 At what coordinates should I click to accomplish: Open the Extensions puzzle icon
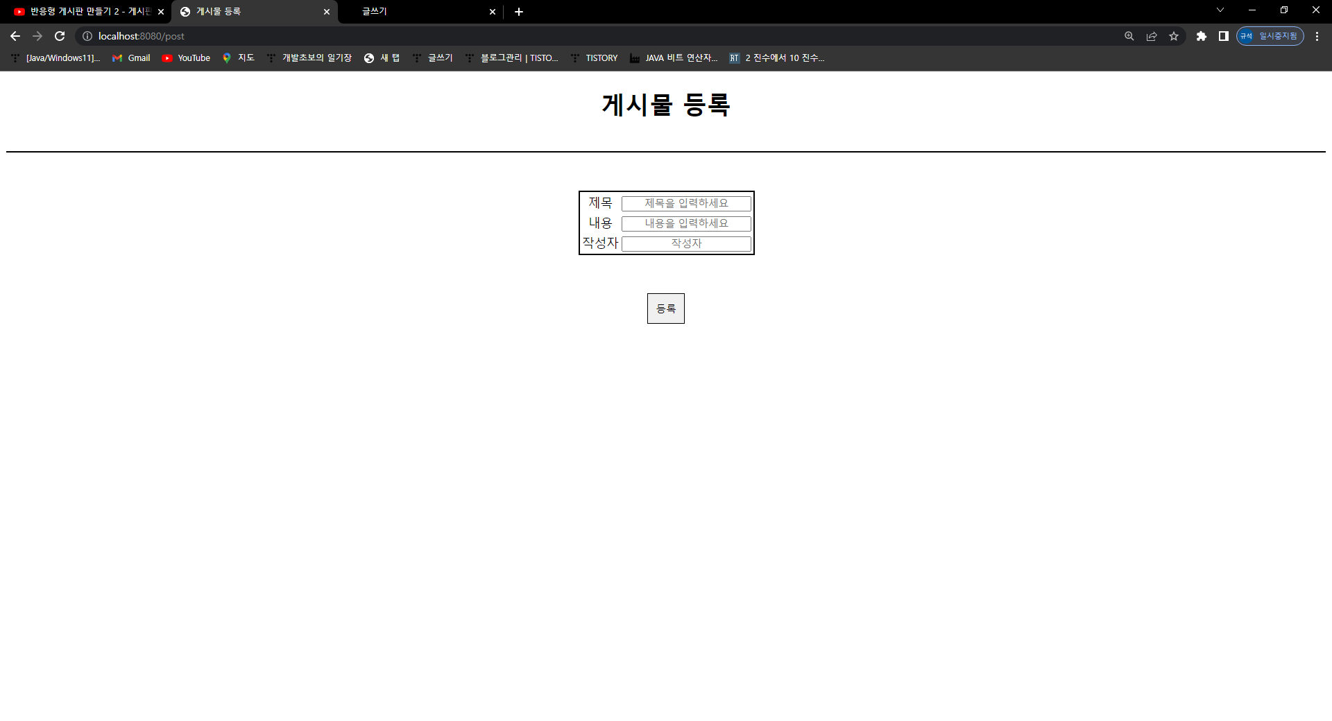1202,36
